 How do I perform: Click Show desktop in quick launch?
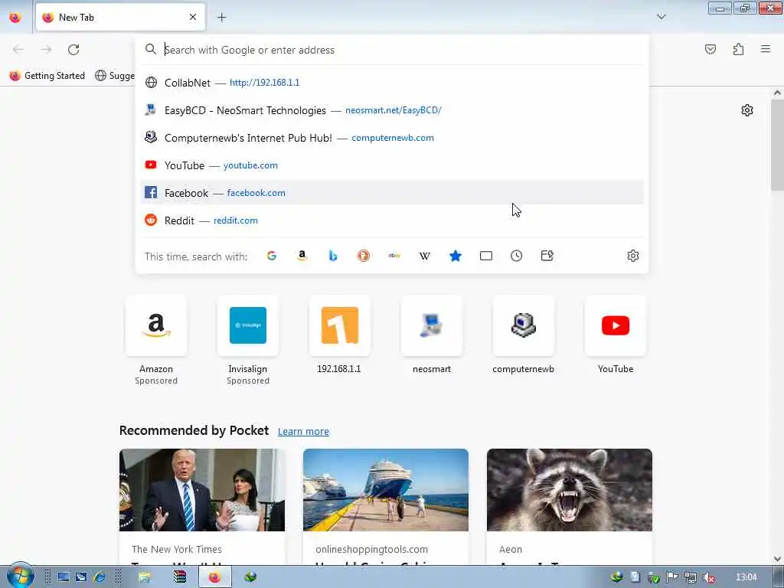63,577
